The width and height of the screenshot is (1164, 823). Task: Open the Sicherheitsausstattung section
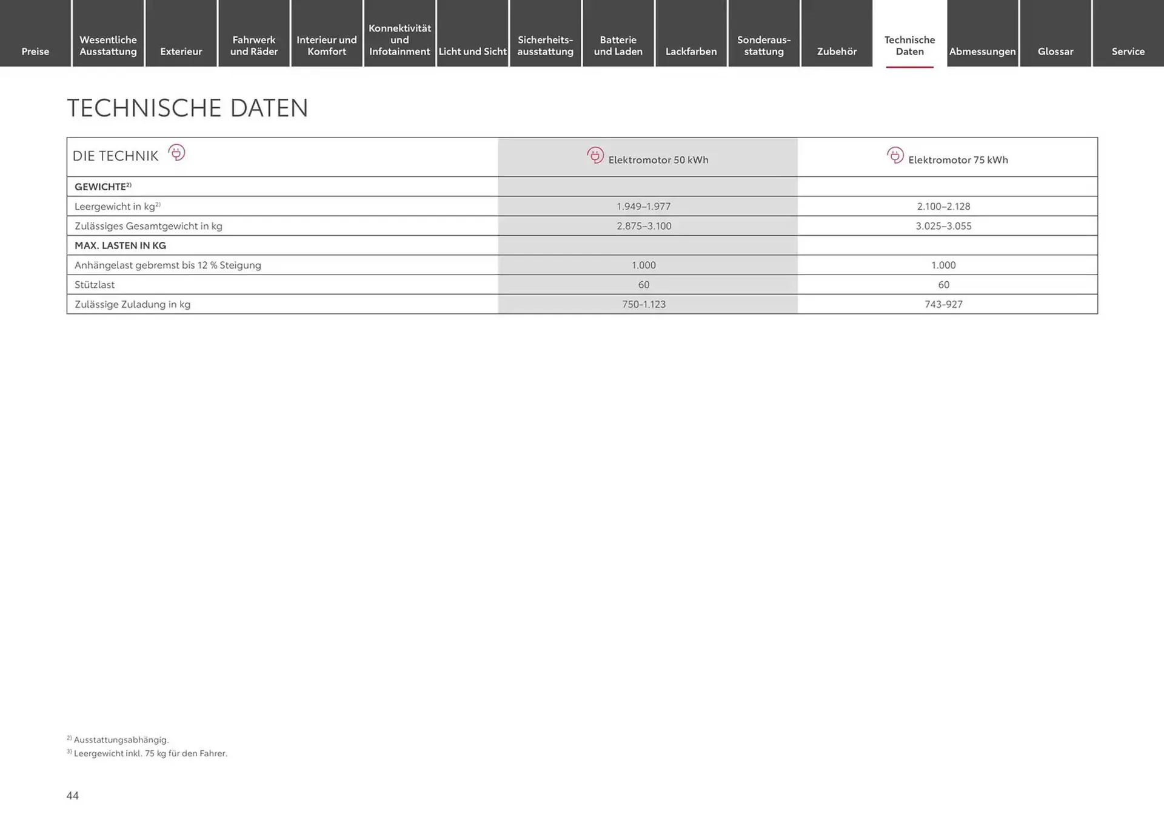(545, 45)
